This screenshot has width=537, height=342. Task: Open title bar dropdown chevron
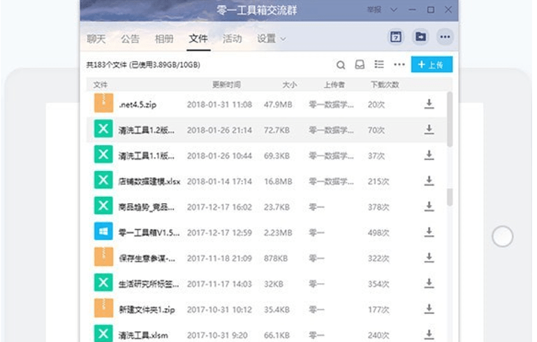coord(394,10)
